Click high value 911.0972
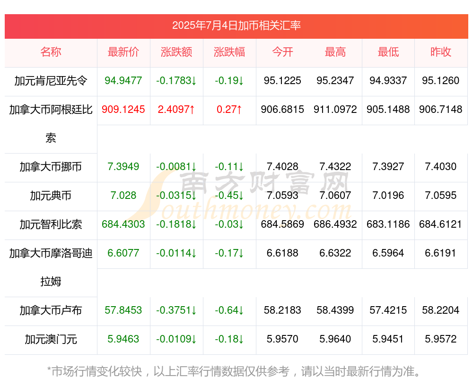 tap(335, 110)
